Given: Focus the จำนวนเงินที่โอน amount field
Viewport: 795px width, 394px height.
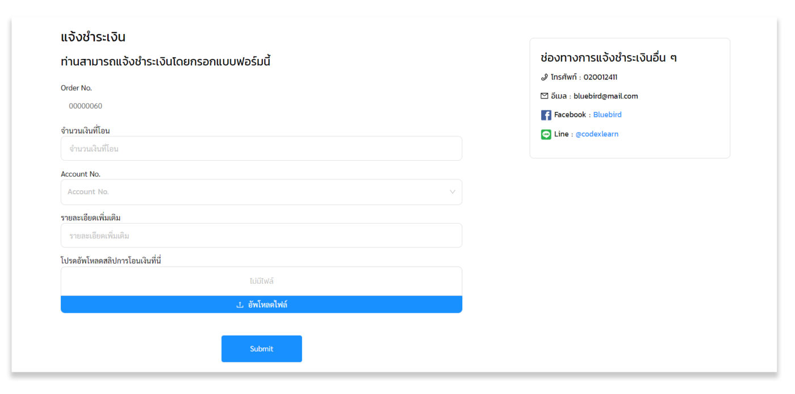Looking at the screenshot, I should click(x=261, y=149).
